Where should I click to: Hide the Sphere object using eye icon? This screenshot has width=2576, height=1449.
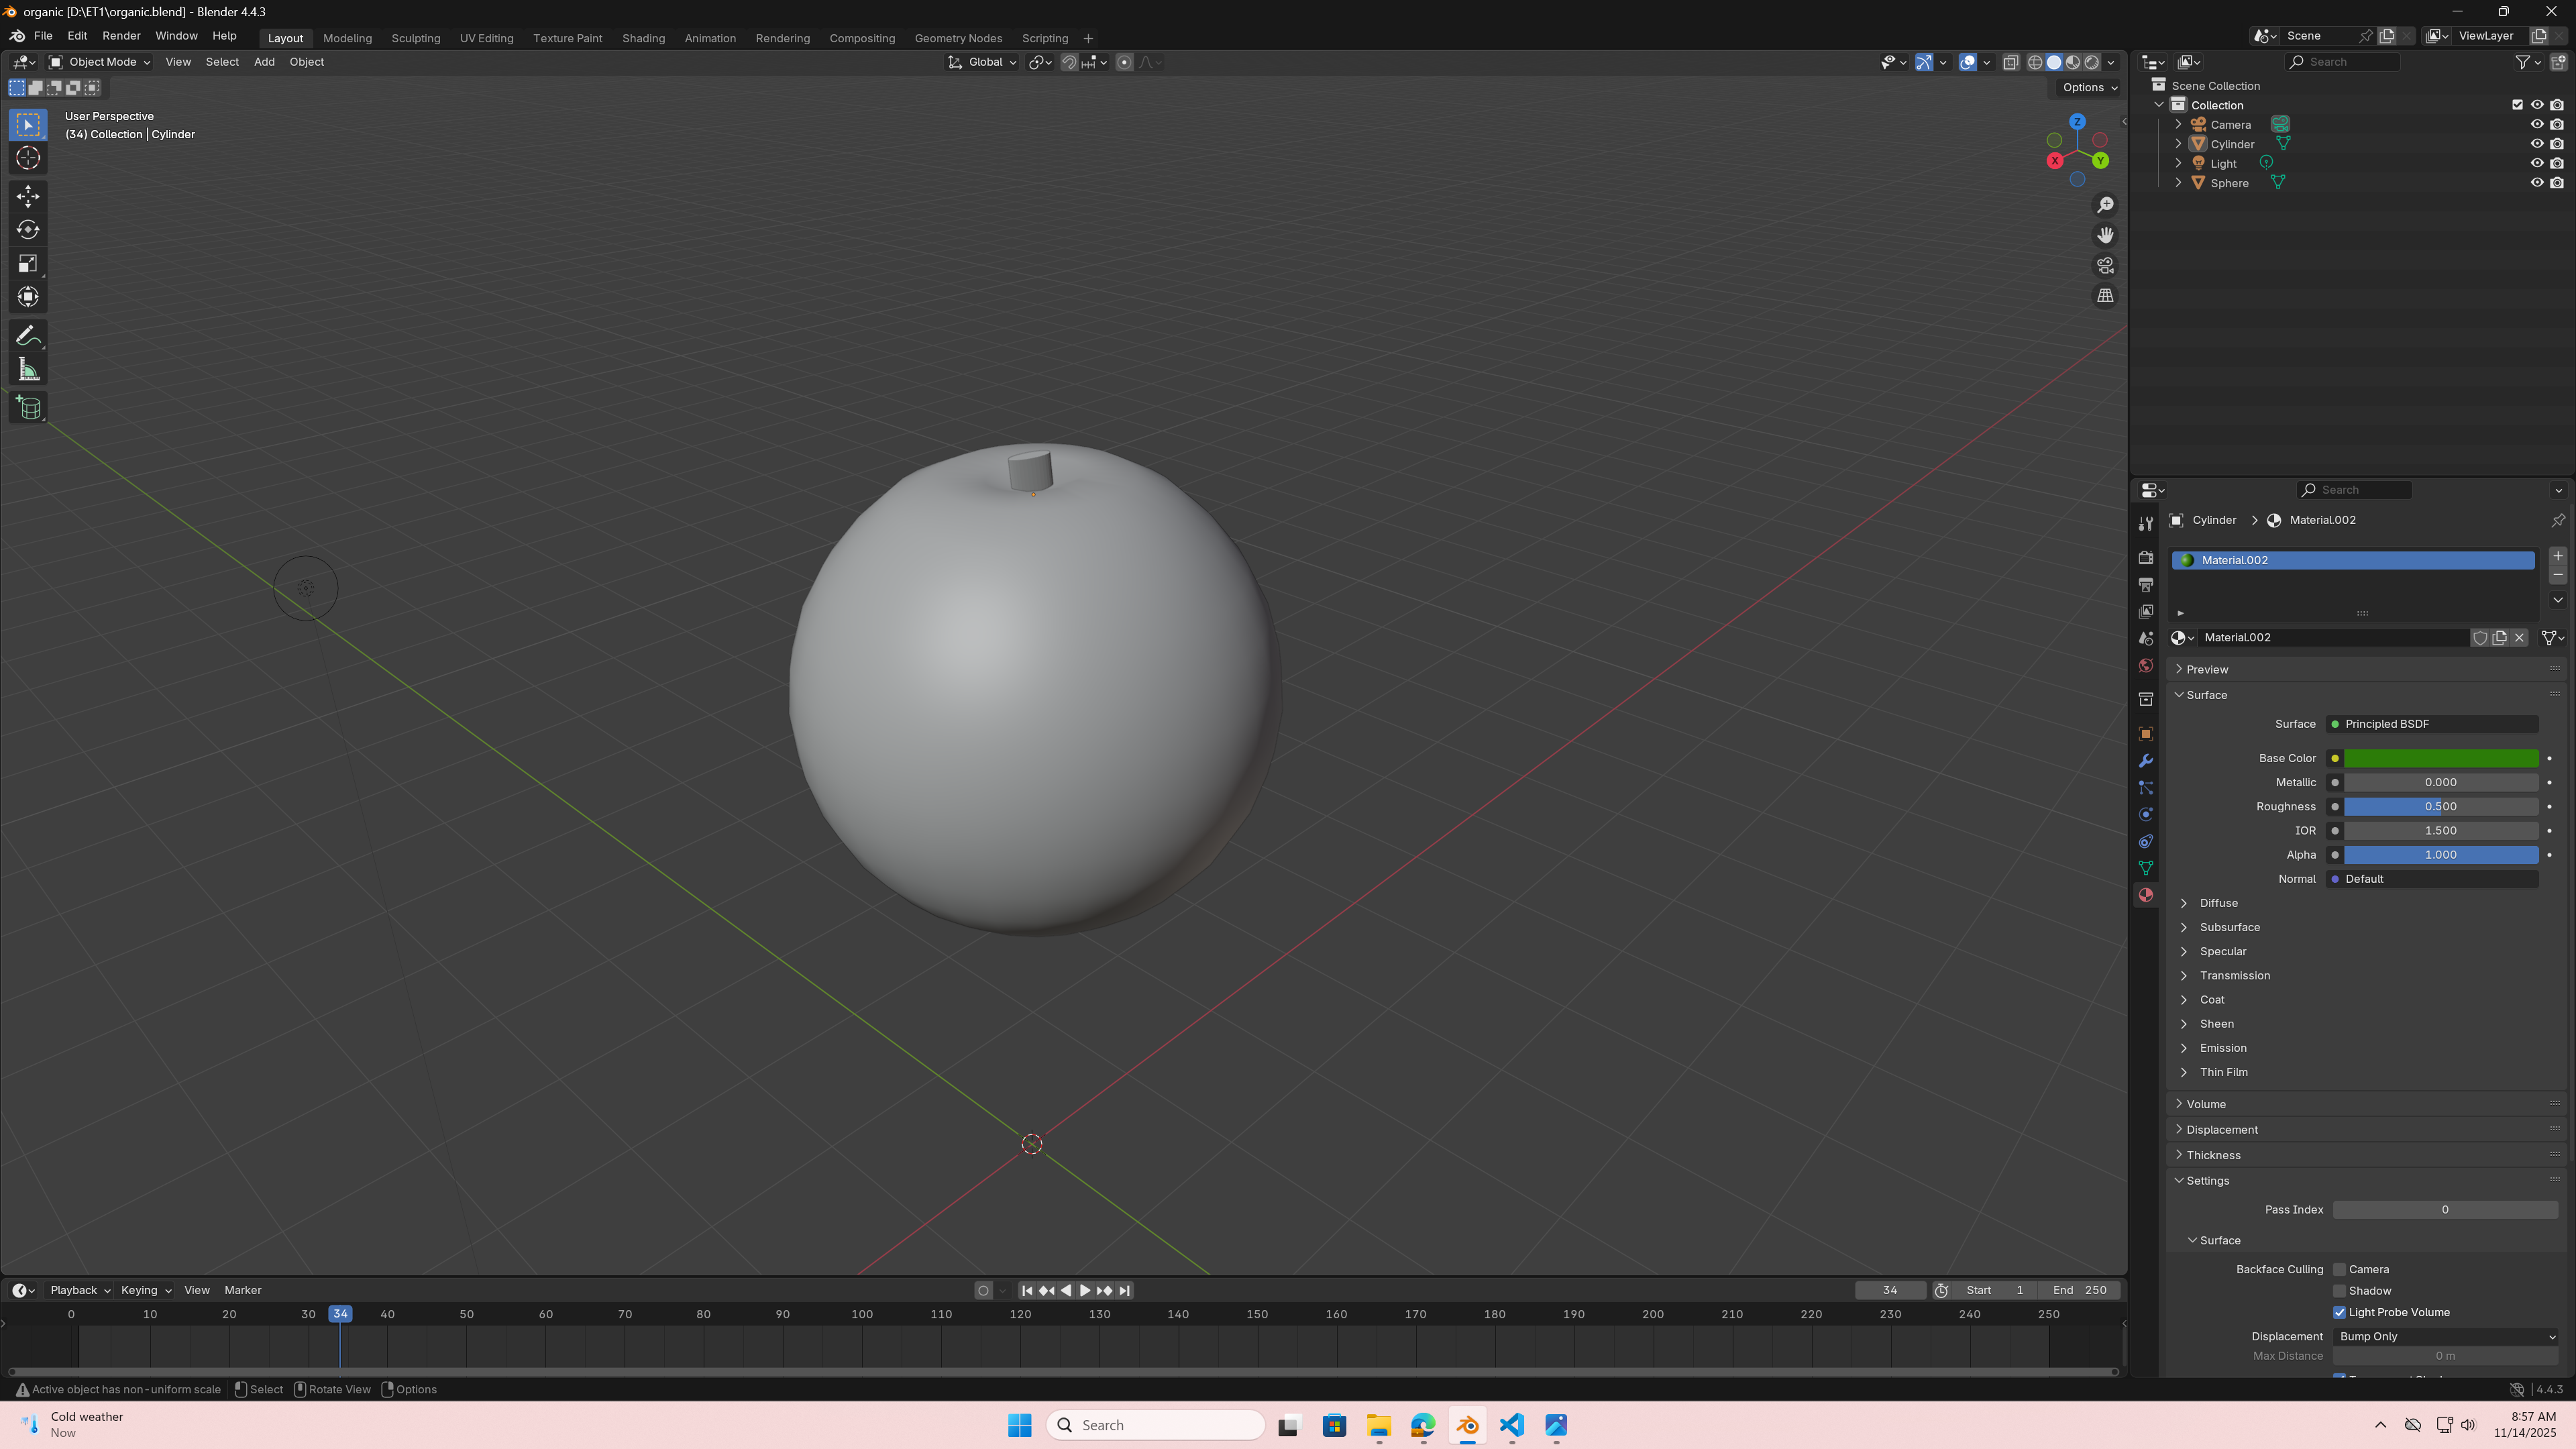2536,183
